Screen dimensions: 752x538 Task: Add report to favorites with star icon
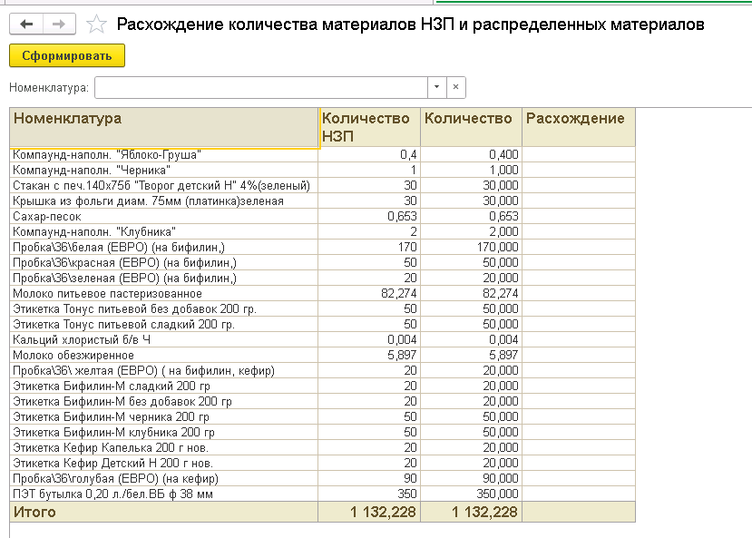95,24
